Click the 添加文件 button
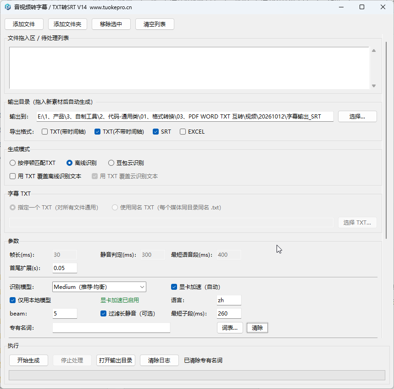394x389 pixels. 24,24
